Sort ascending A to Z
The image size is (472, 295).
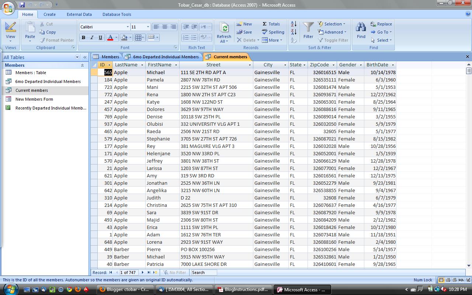click(294, 24)
